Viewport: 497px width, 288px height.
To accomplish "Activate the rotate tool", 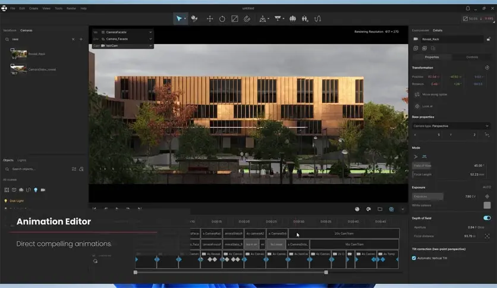I will (x=222, y=18).
